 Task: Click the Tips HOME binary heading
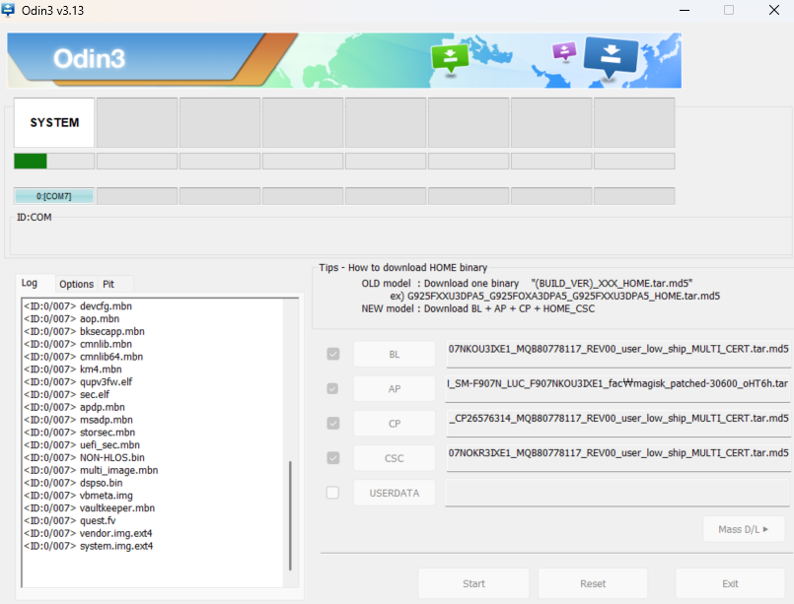click(x=402, y=267)
